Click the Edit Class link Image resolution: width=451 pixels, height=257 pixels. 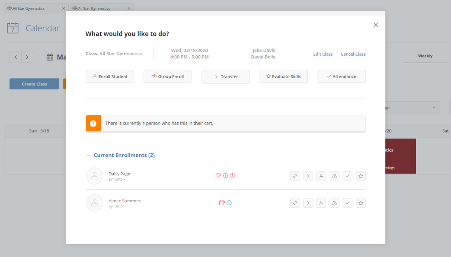pos(323,54)
